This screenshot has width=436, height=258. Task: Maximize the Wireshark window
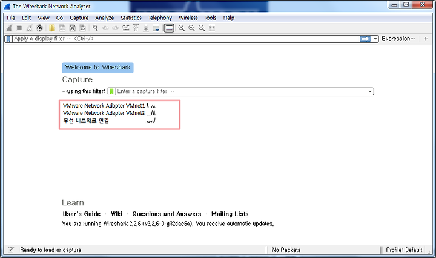tap(406, 5)
